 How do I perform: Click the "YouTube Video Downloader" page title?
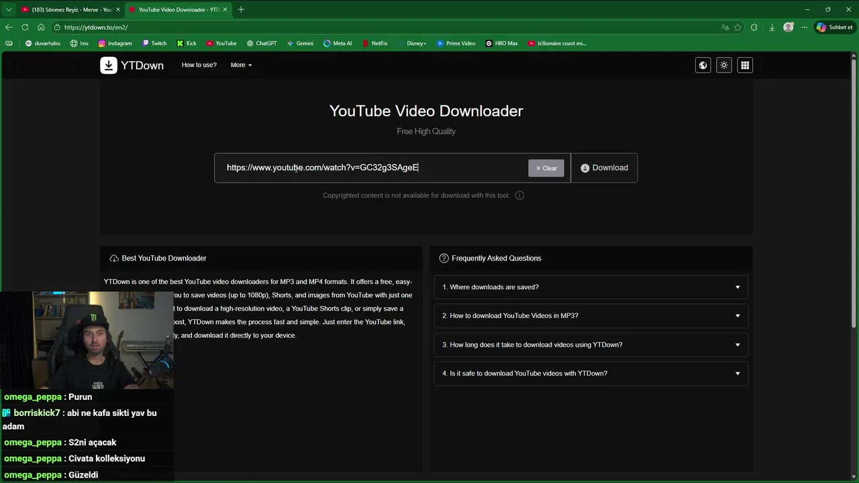[426, 111]
